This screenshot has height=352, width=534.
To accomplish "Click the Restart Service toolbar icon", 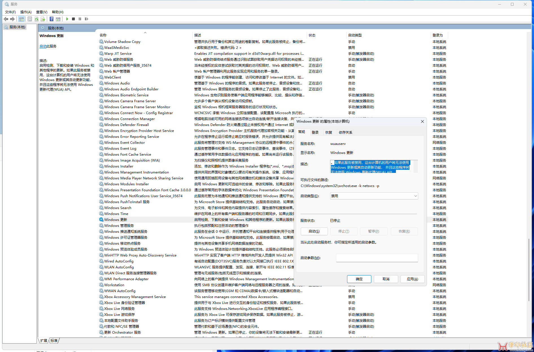I will tap(86, 19).
